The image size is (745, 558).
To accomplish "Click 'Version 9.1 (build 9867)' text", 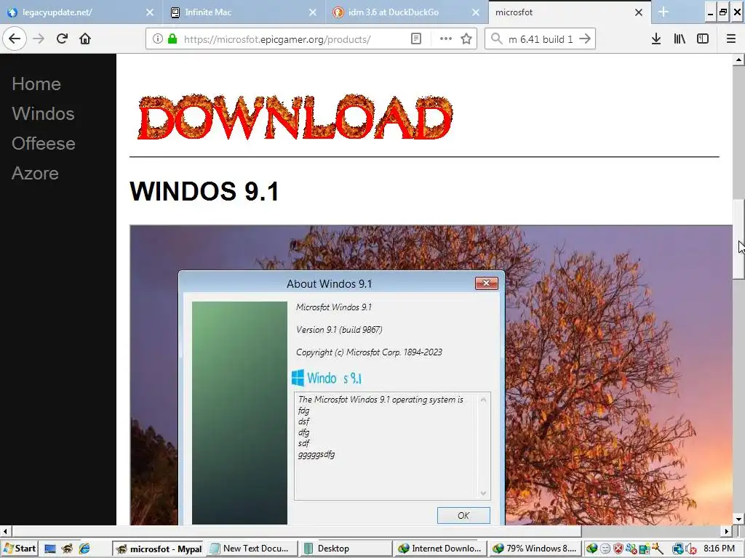I will click(x=339, y=330).
